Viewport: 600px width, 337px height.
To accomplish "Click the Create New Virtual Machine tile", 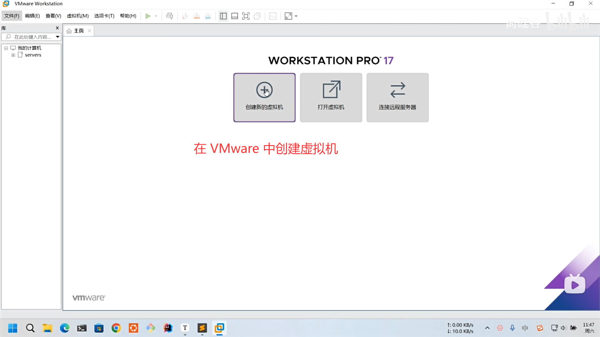I will pos(264,97).
